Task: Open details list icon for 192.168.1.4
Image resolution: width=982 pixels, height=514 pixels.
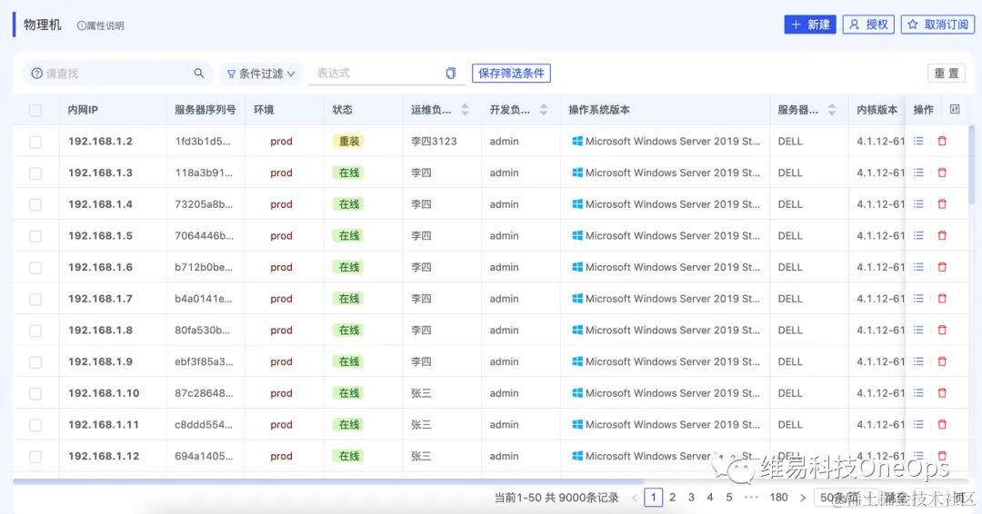Action: point(918,203)
